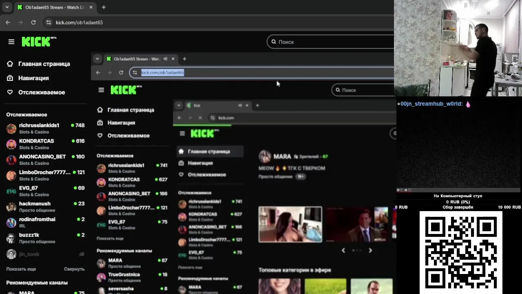Open TrueGrustnica recommended channel
Screen dimensions: 522x294
[x=132, y=277]
